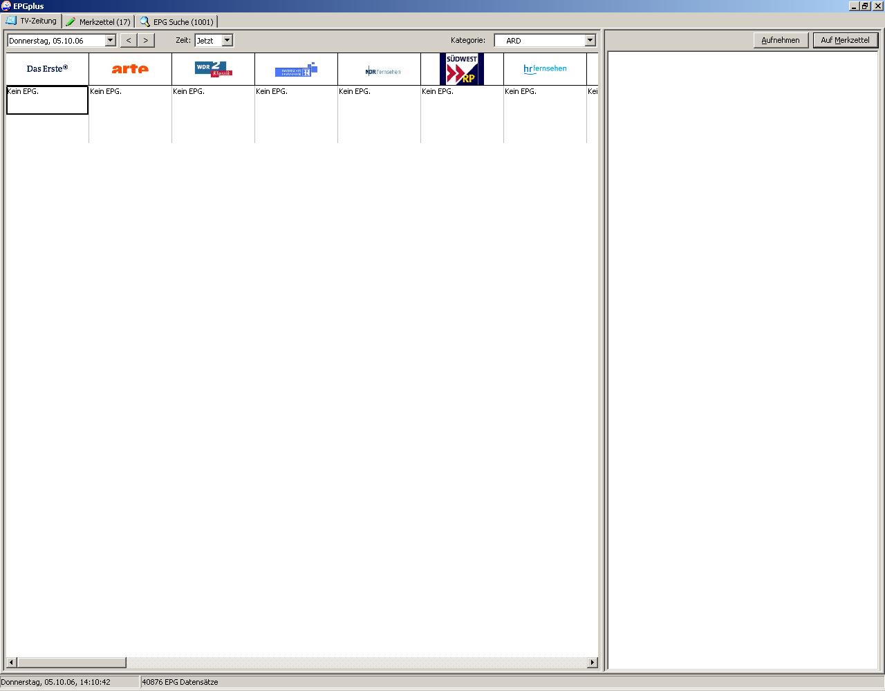Select the WDR channel logo
Image resolution: width=885 pixels, height=691 pixels.
click(213, 68)
